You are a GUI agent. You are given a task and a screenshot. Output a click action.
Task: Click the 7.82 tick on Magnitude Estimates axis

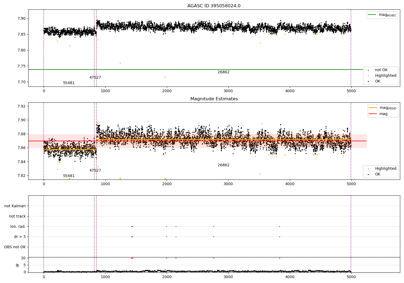click(21, 176)
